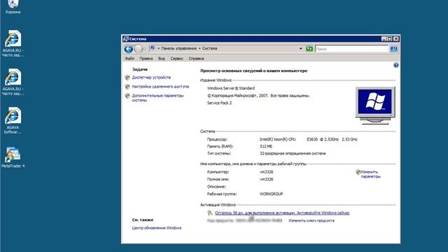Image resolution: width=448 pixels, height=252 pixels.
Task: Open Настройка удаленного доступа link
Action: pyautogui.click(x=160, y=87)
